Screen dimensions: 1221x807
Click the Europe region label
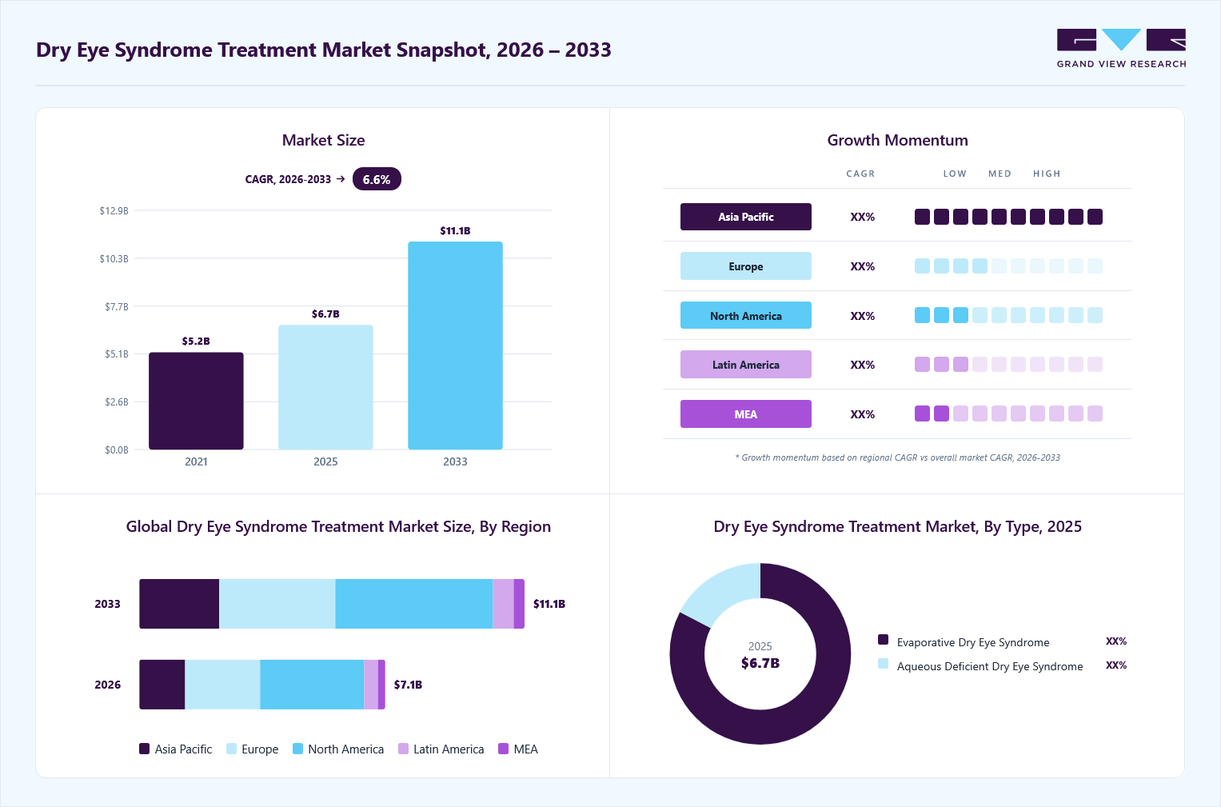746,266
